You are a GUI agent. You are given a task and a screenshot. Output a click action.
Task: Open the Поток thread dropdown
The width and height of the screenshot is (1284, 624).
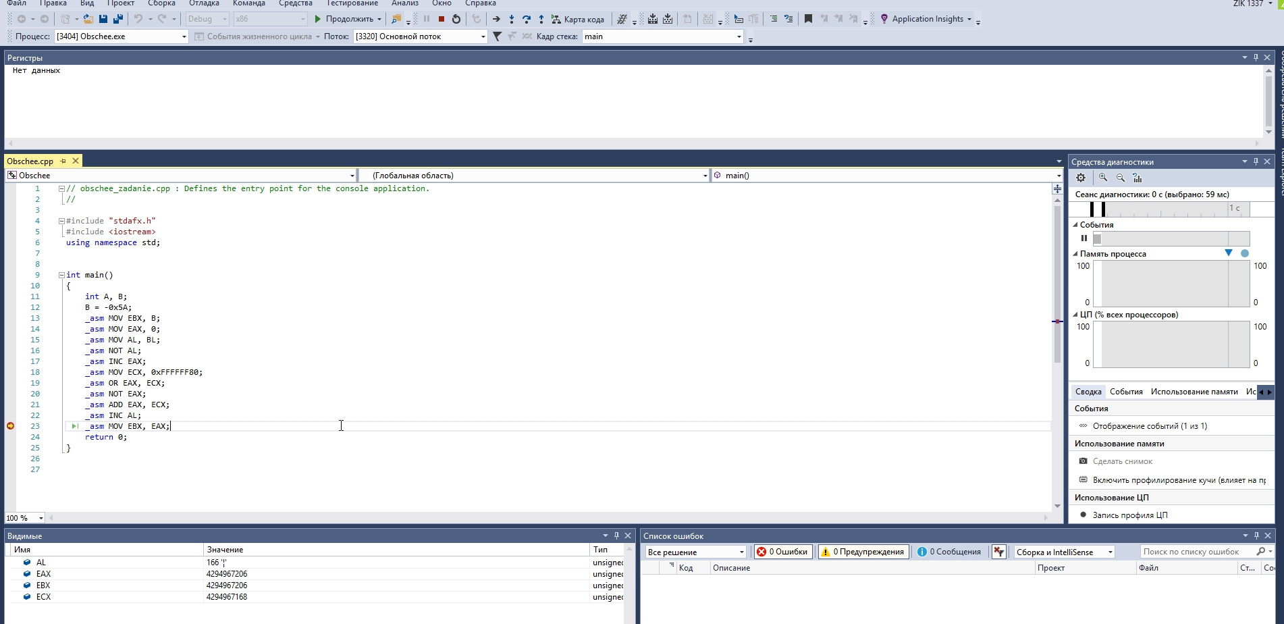tap(420, 36)
